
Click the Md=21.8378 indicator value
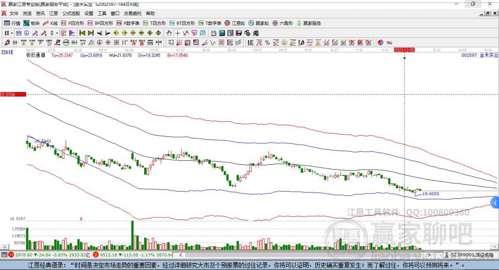120,55
